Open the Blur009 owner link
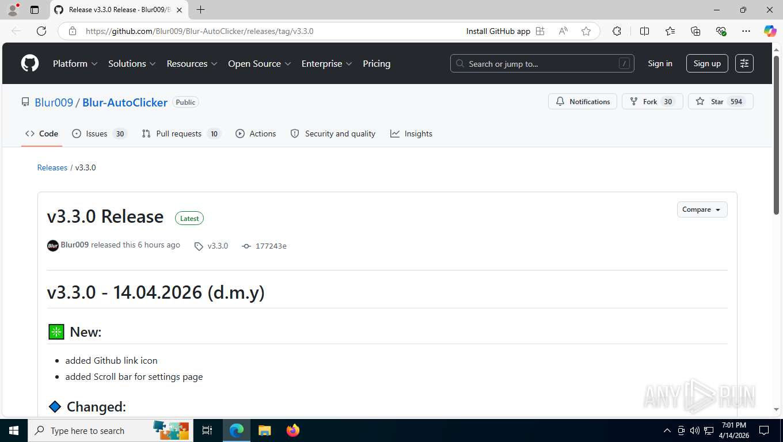The width and height of the screenshot is (783, 442). coord(54,102)
